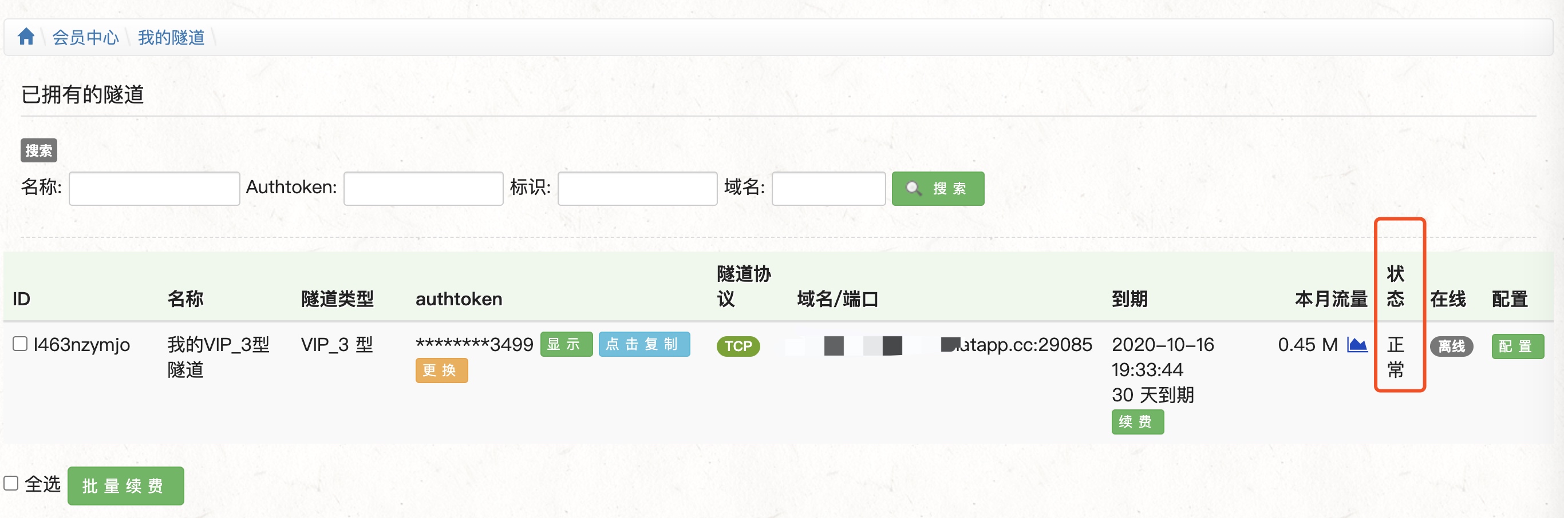
Task: Focus the 名称 search input field
Action: click(x=154, y=189)
